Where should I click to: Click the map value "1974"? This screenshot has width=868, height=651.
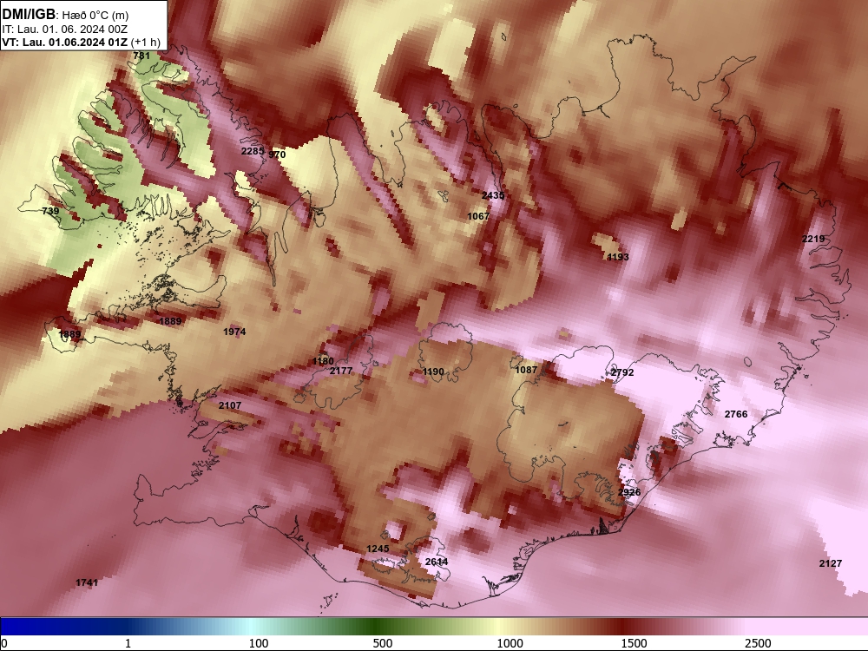click(x=234, y=332)
